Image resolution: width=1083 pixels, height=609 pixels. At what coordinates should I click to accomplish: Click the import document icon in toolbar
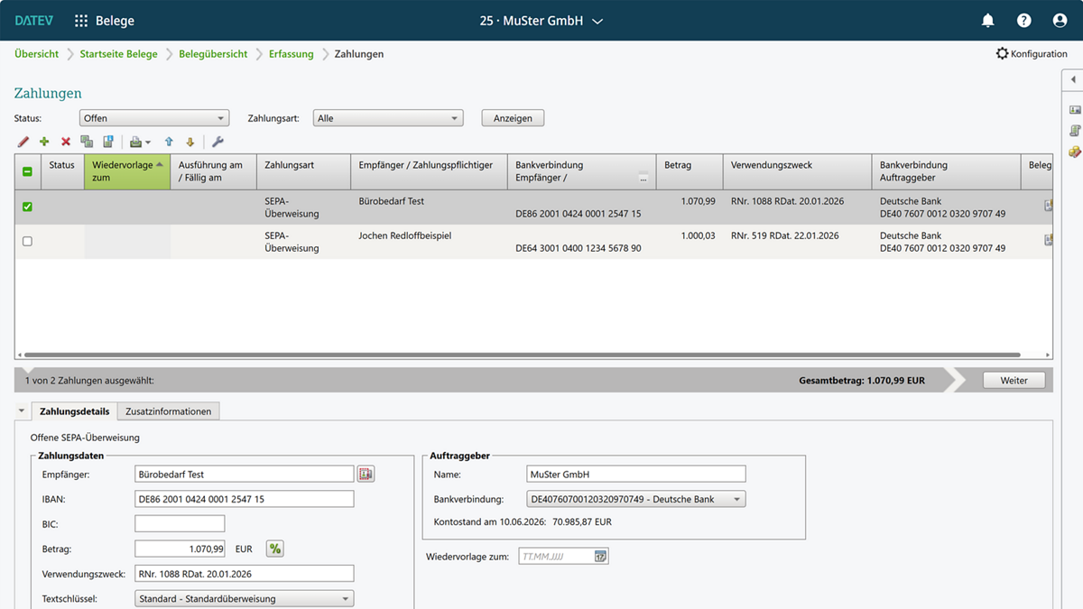click(x=108, y=142)
